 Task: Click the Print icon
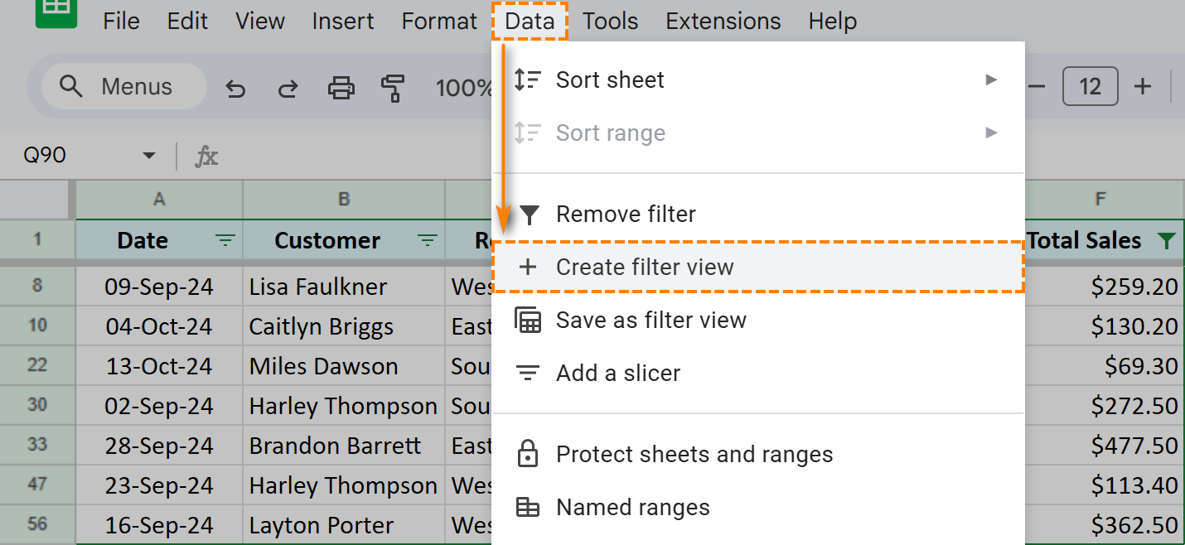pyautogui.click(x=341, y=86)
